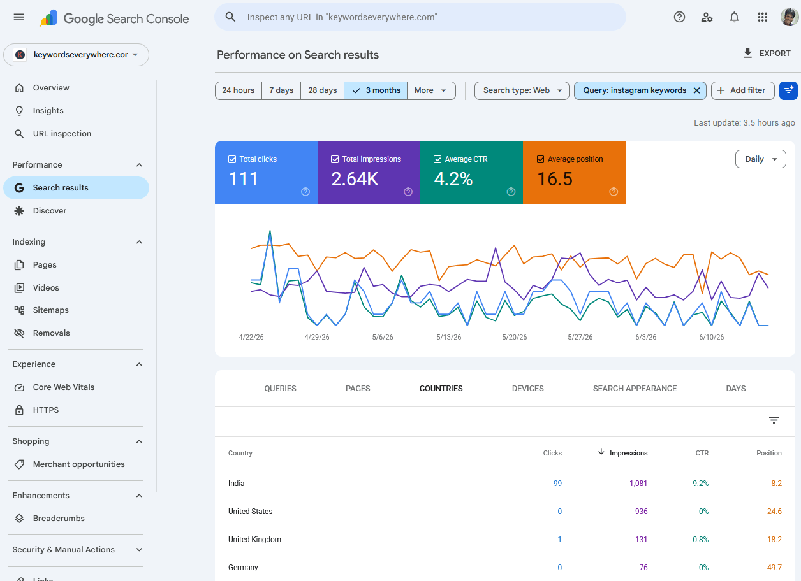Switch to the Pages tab
Image resolution: width=801 pixels, height=581 pixels.
coord(358,389)
